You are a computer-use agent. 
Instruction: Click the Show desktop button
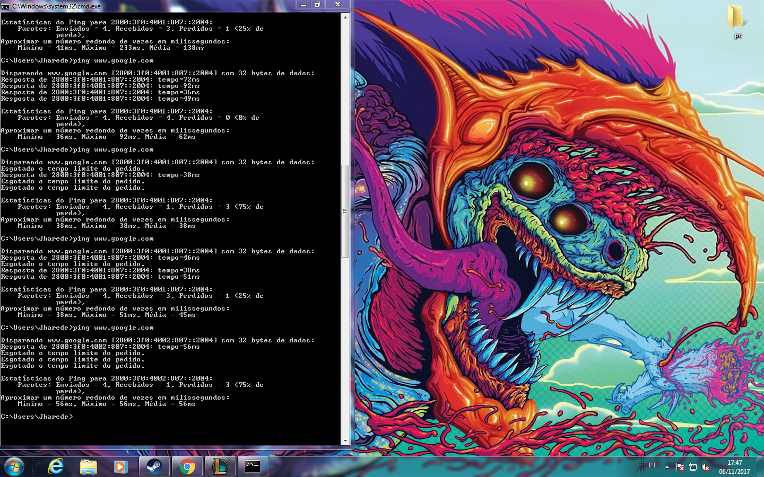(760, 466)
